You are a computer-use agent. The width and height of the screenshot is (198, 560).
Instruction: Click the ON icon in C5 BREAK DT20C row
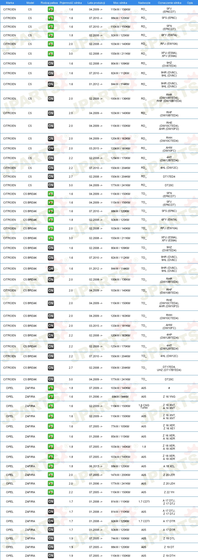[51, 379]
